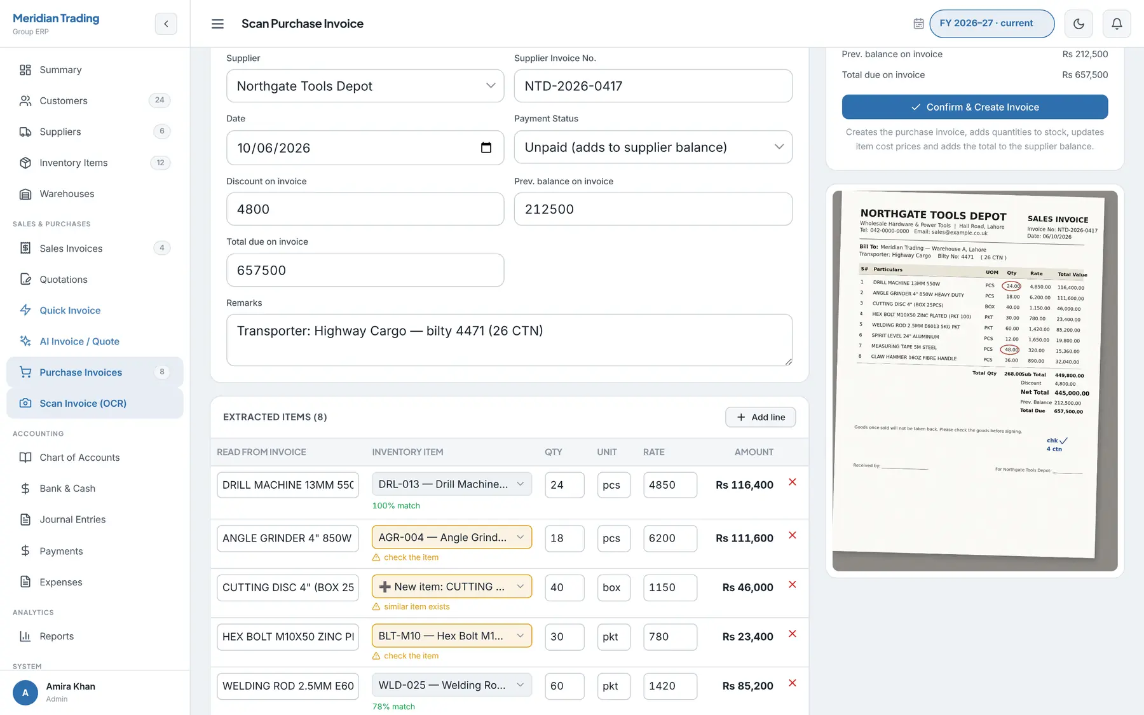Open the hamburger menu icon
Image resolution: width=1144 pixels, height=715 pixels.
pyautogui.click(x=217, y=24)
